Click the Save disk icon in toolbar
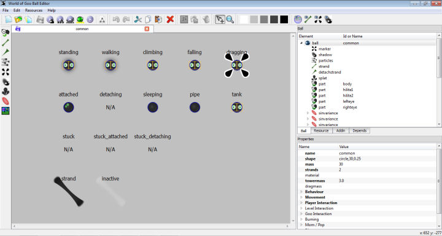This screenshot has height=236, width=442. click(41, 20)
